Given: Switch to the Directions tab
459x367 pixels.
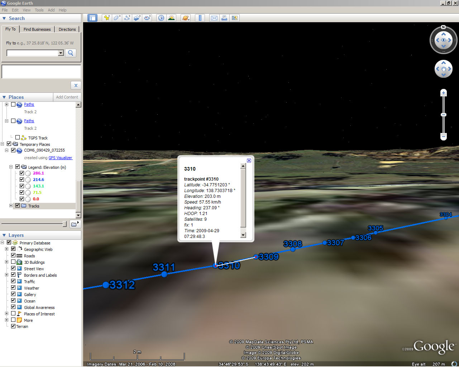Looking at the screenshot, I should click(x=67, y=29).
